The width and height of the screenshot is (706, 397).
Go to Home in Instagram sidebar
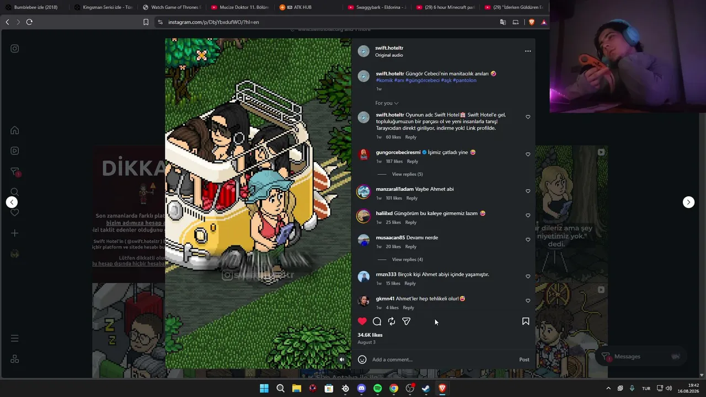pos(15,130)
